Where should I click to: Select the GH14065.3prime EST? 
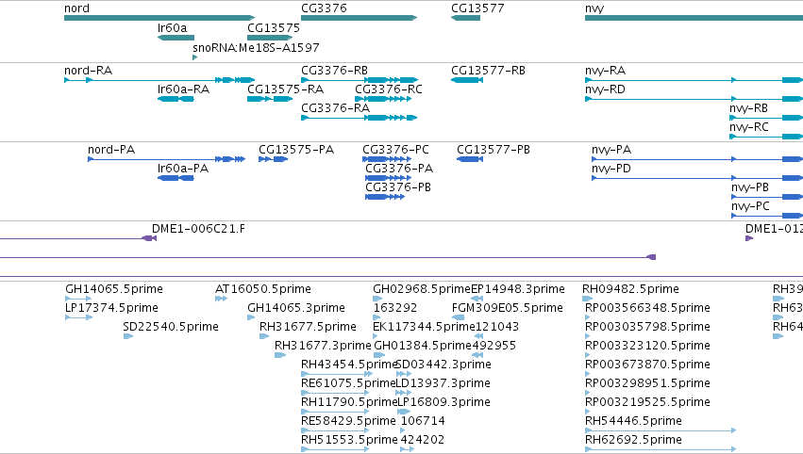pos(251,317)
